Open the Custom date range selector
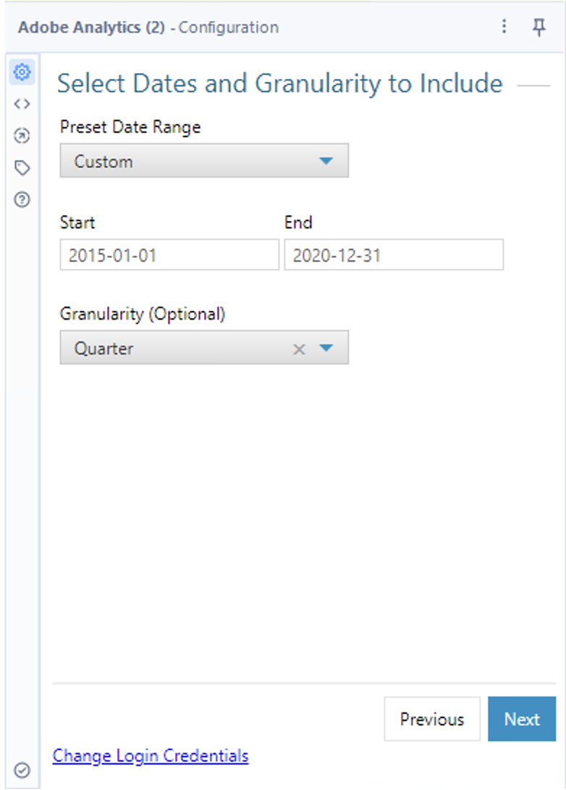The height and width of the screenshot is (790, 566). pos(203,160)
